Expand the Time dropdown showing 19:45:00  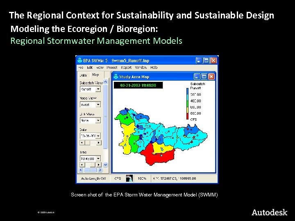(x=98, y=159)
